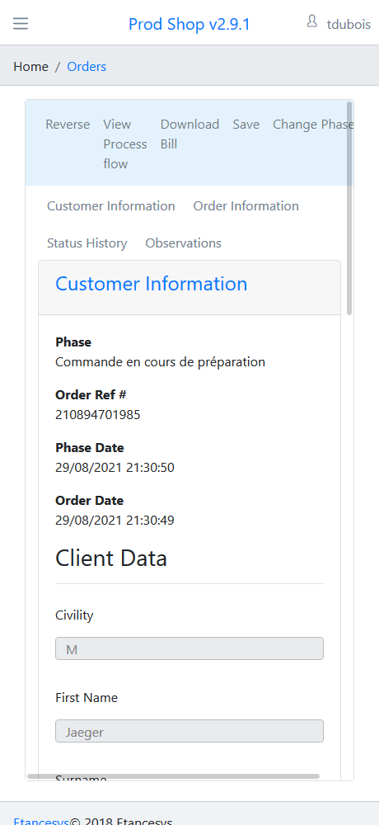Switch to the Order Information tab
The height and width of the screenshot is (825, 379).
point(246,206)
